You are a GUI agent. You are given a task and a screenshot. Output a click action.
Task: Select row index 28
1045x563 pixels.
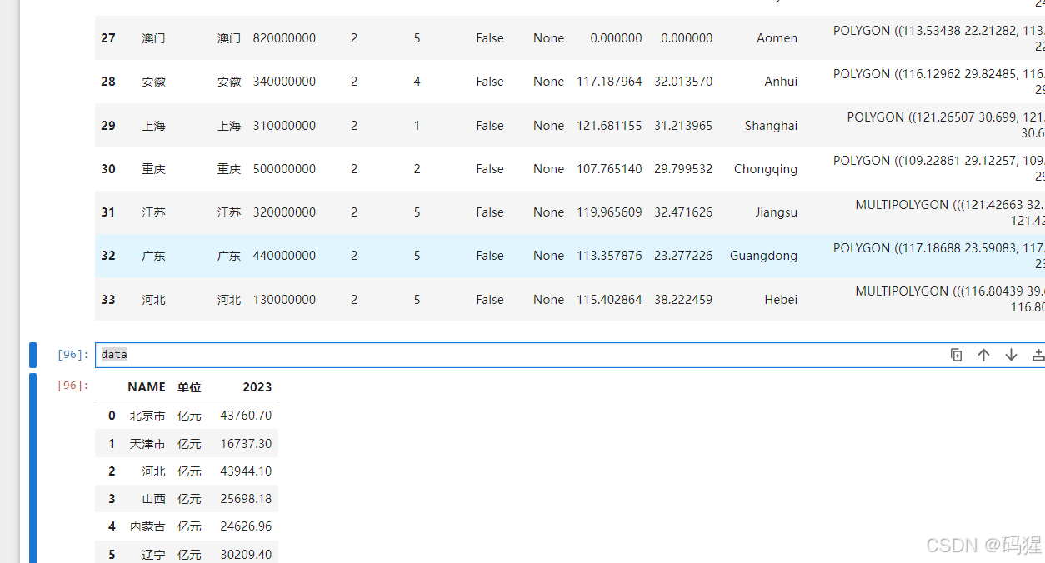[x=108, y=82]
